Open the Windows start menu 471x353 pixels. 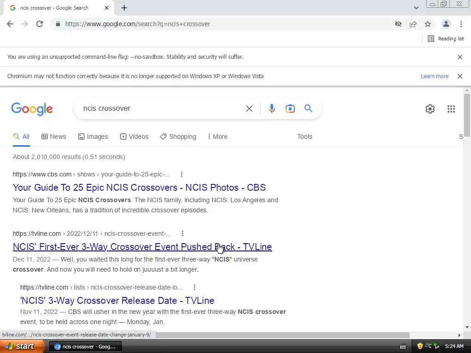[22, 347]
